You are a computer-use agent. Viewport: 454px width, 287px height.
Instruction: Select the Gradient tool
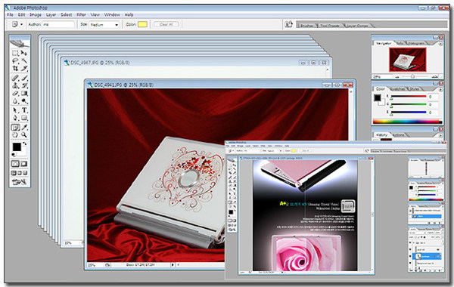24,94
